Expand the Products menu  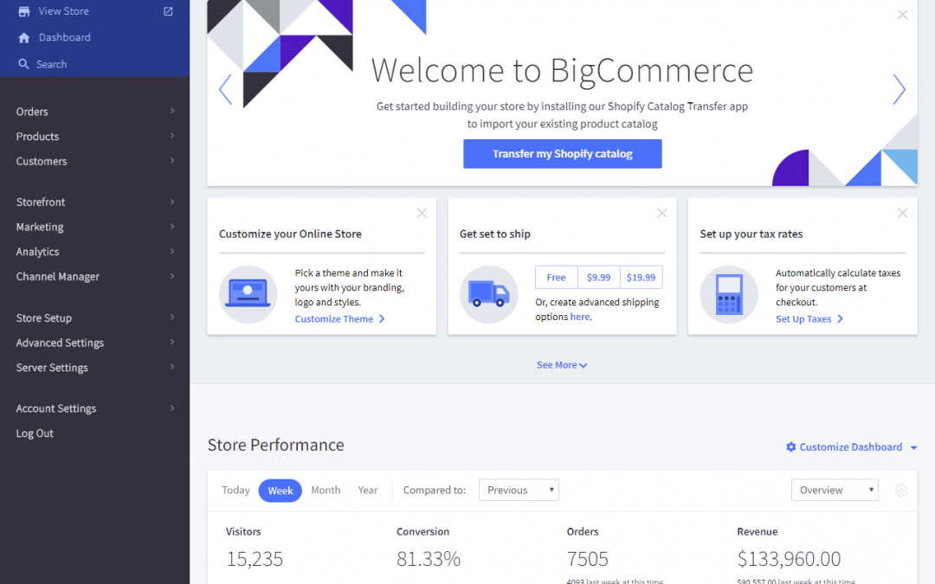coord(171,136)
